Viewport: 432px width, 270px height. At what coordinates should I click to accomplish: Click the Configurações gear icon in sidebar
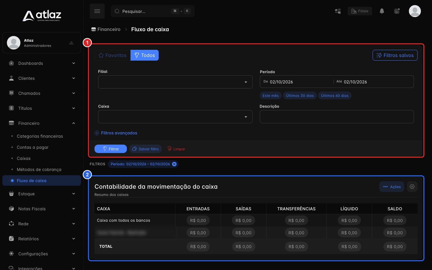click(11, 253)
